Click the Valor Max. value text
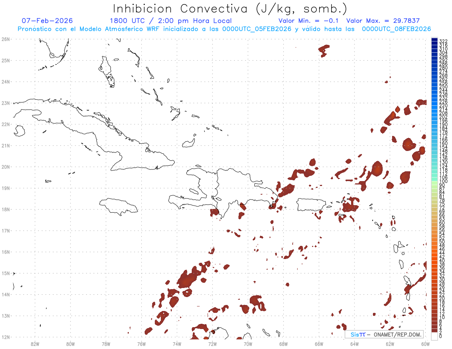 click(x=383, y=21)
